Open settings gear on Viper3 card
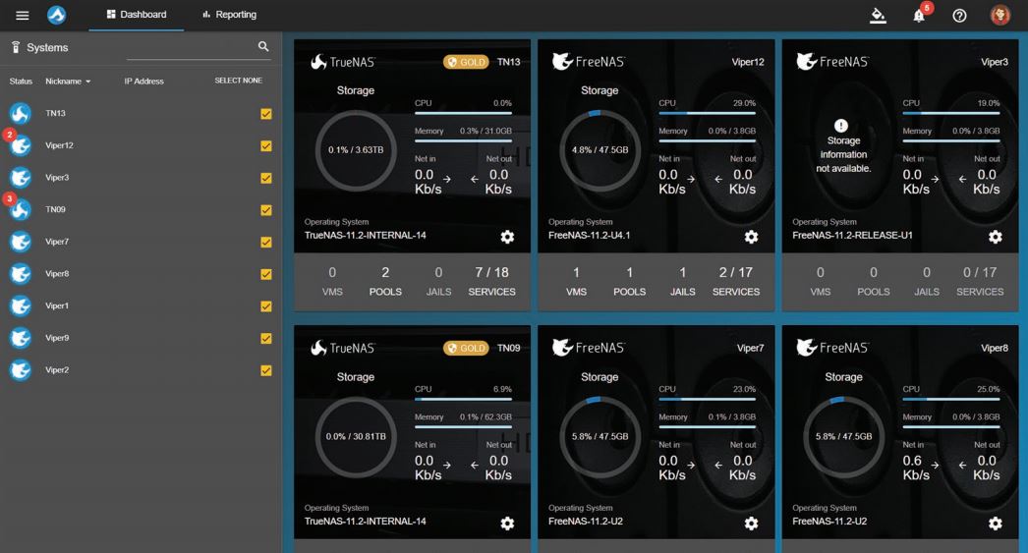The width and height of the screenshot is (1028, 553). pos(996,237)
